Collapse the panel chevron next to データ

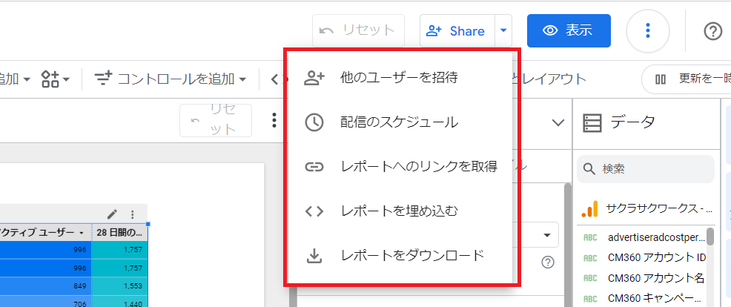point(558,122)
